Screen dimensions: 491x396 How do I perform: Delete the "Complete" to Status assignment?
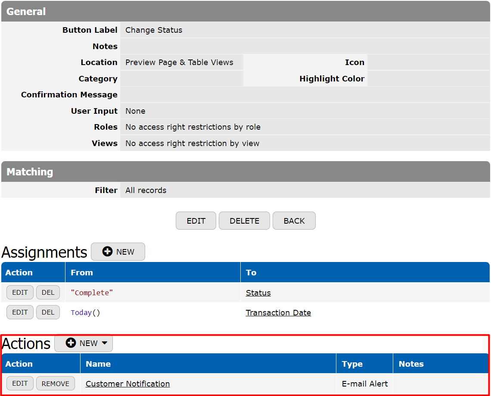48,293
